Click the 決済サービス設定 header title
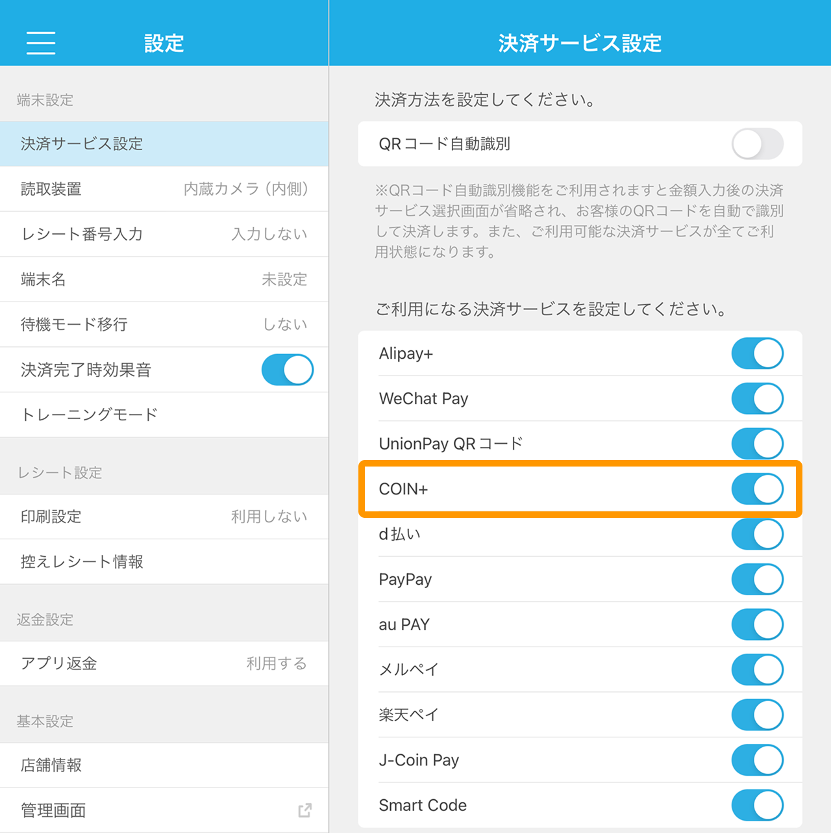The image size is (831, 833). coord(580,43)
